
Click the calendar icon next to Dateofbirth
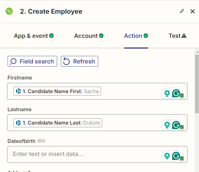(x=39, y=141)
